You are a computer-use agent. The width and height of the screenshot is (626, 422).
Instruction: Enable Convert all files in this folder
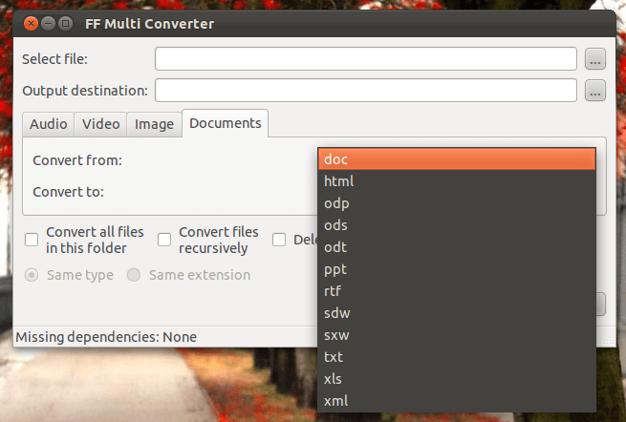click(32, 240)
